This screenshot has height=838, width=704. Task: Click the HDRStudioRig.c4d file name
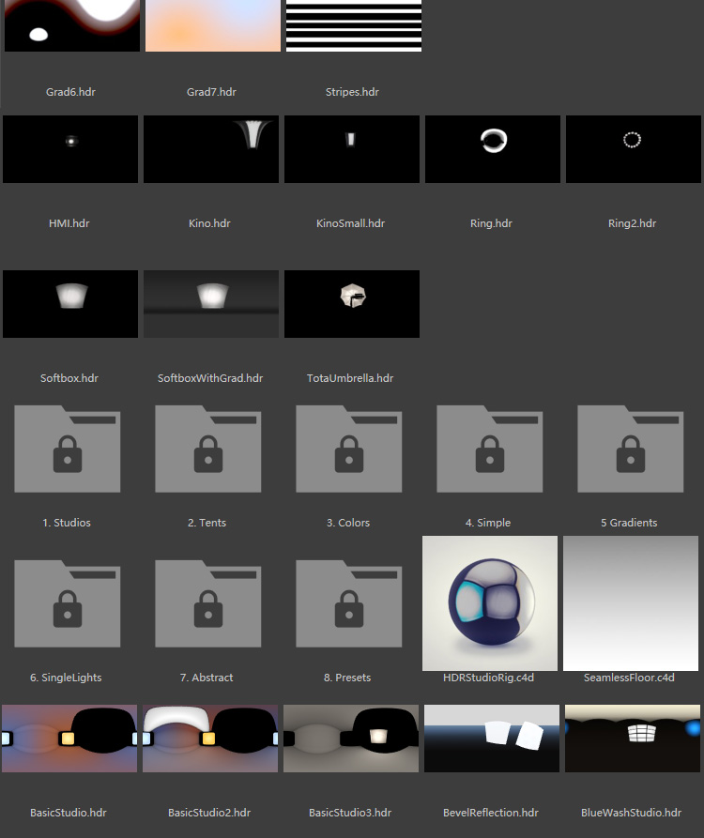pyautogui.click(x=489, y=678)
